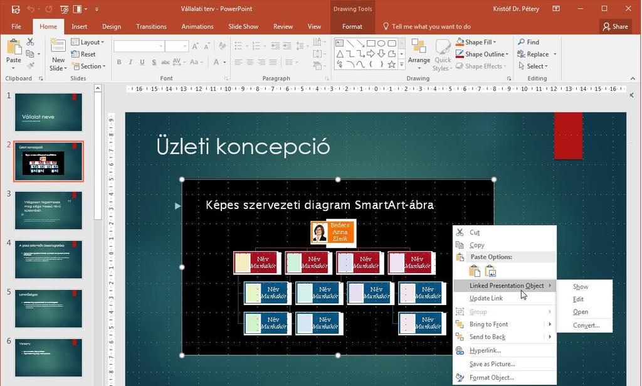
Task: Select the oval shape in gallery
Action: point(381,43)
